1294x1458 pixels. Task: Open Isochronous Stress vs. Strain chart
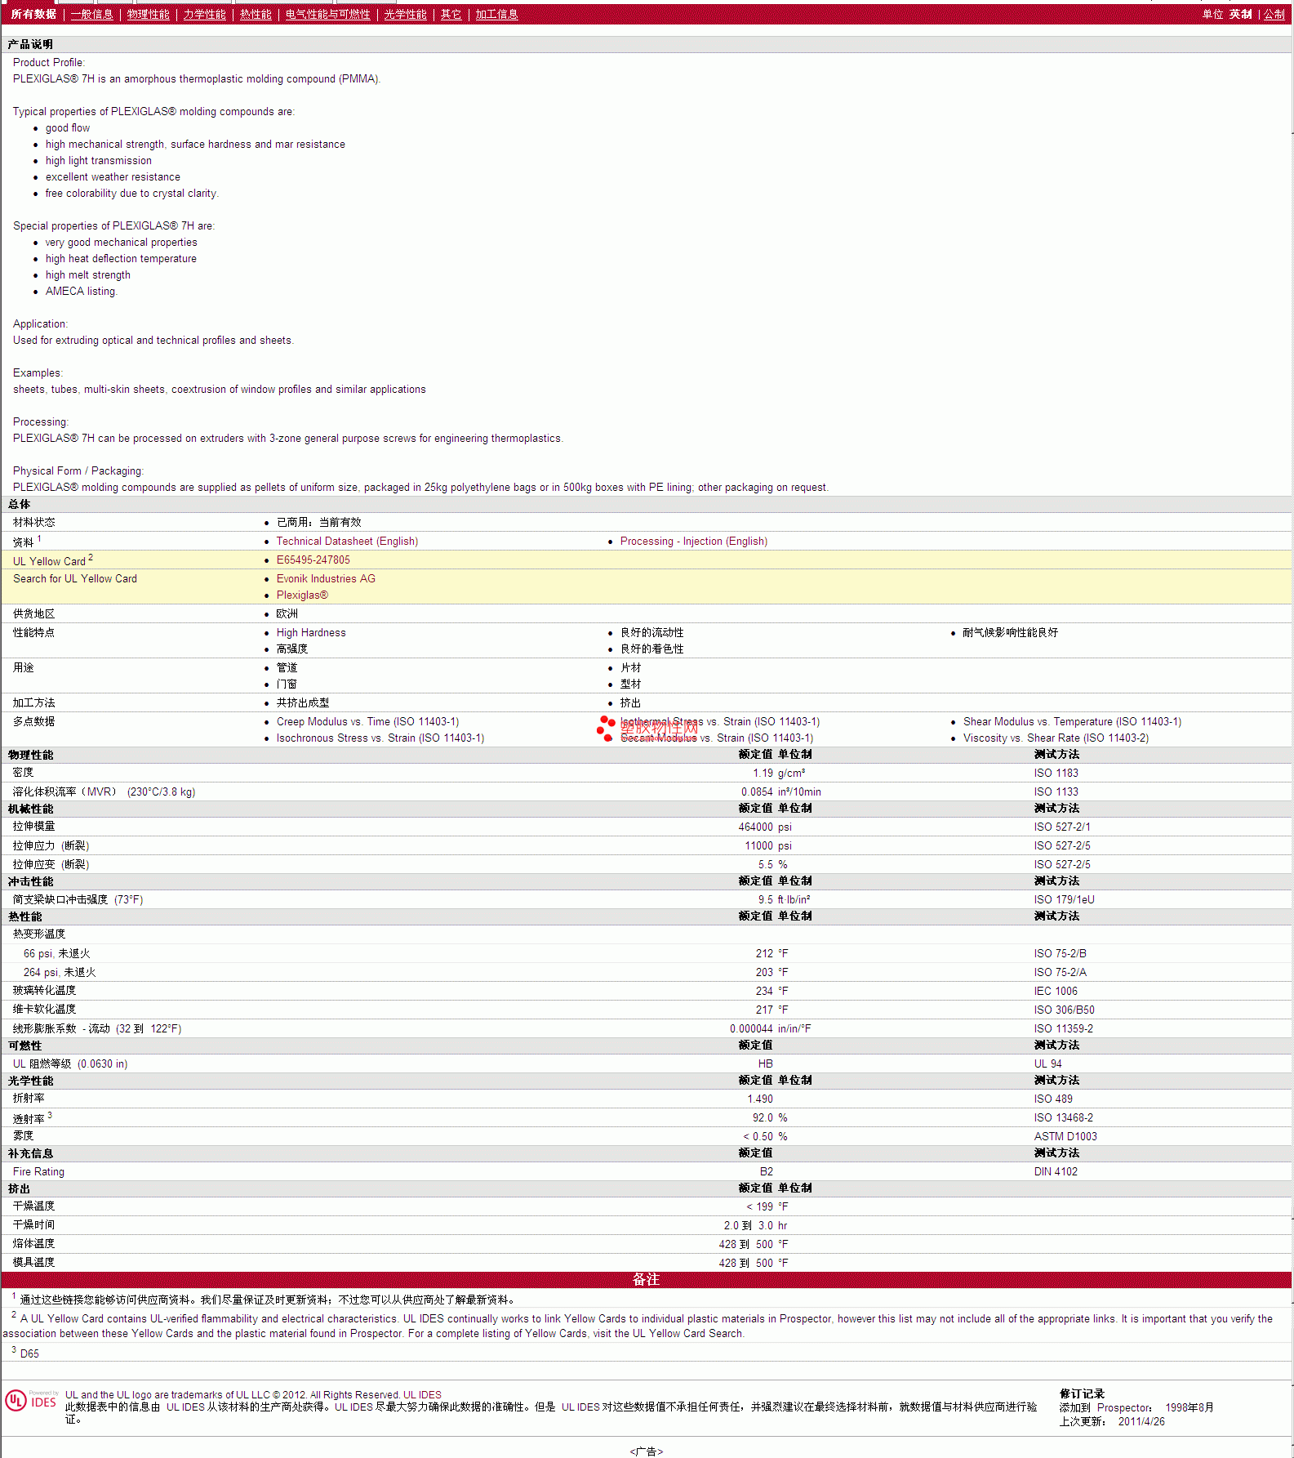point(380,738)
